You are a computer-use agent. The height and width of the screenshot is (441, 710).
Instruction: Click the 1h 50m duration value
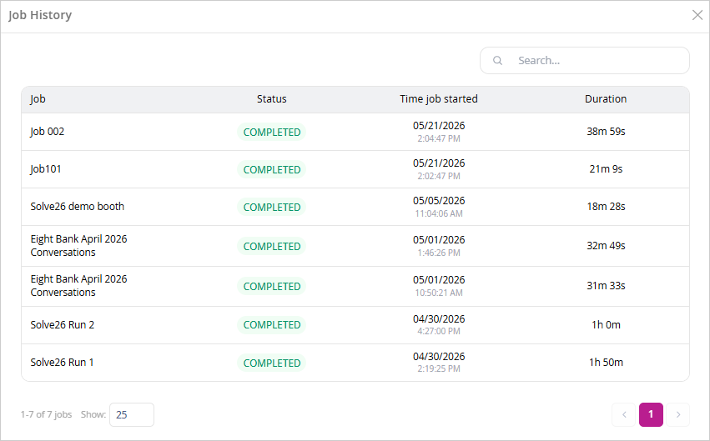(606, 363)
